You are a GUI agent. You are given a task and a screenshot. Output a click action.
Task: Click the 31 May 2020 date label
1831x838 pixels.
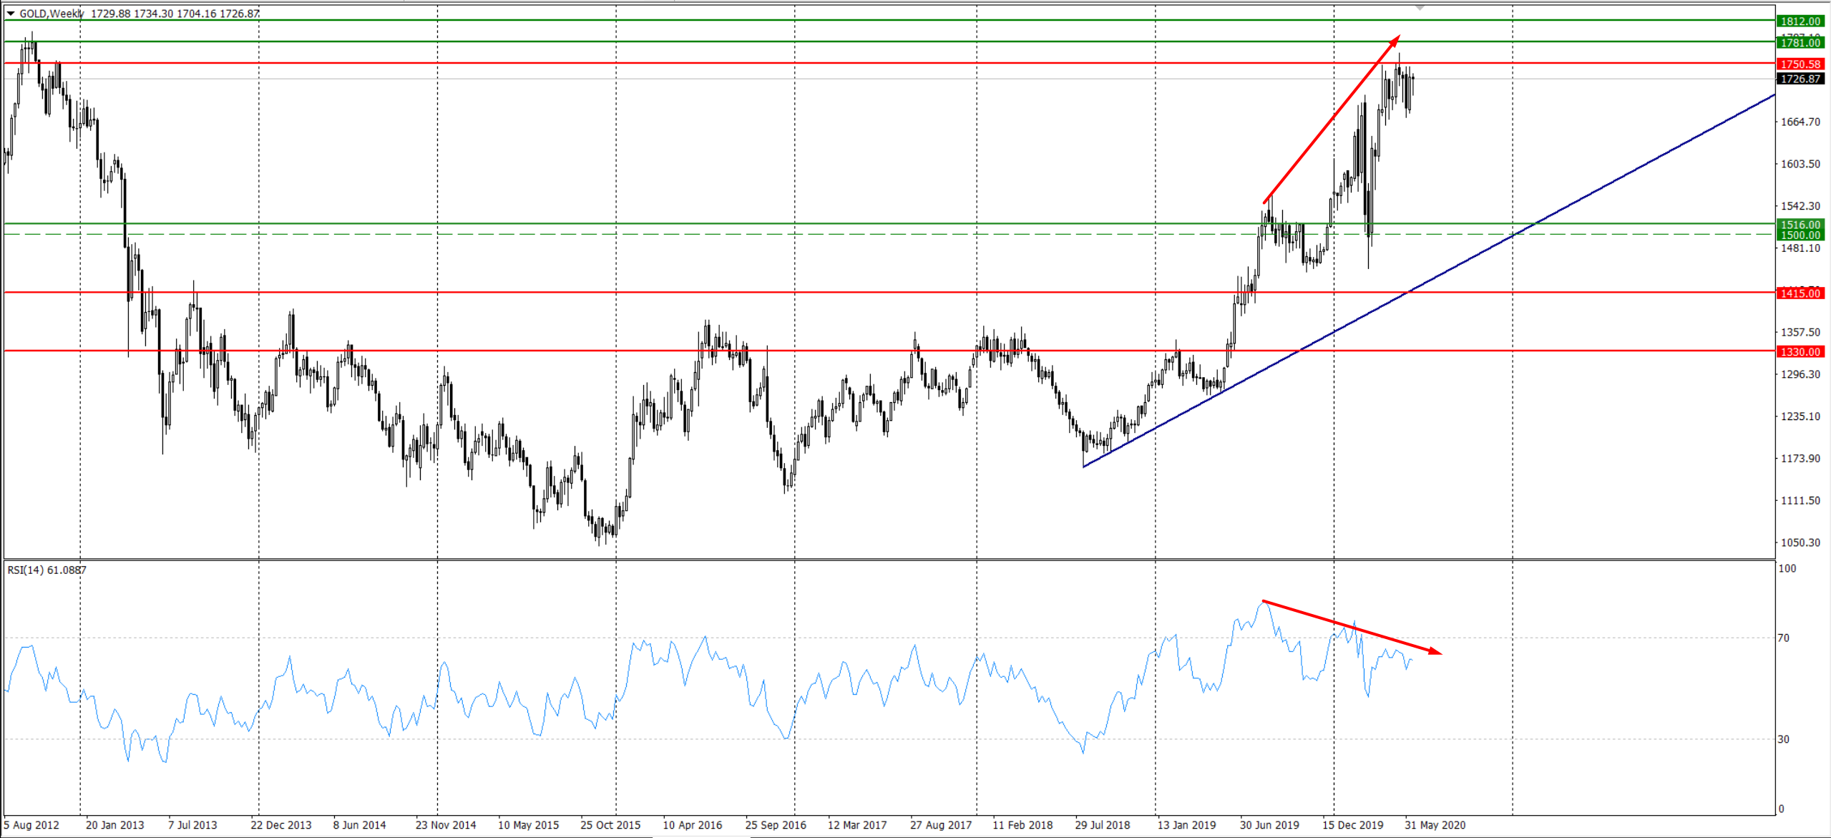(1435, 825)
